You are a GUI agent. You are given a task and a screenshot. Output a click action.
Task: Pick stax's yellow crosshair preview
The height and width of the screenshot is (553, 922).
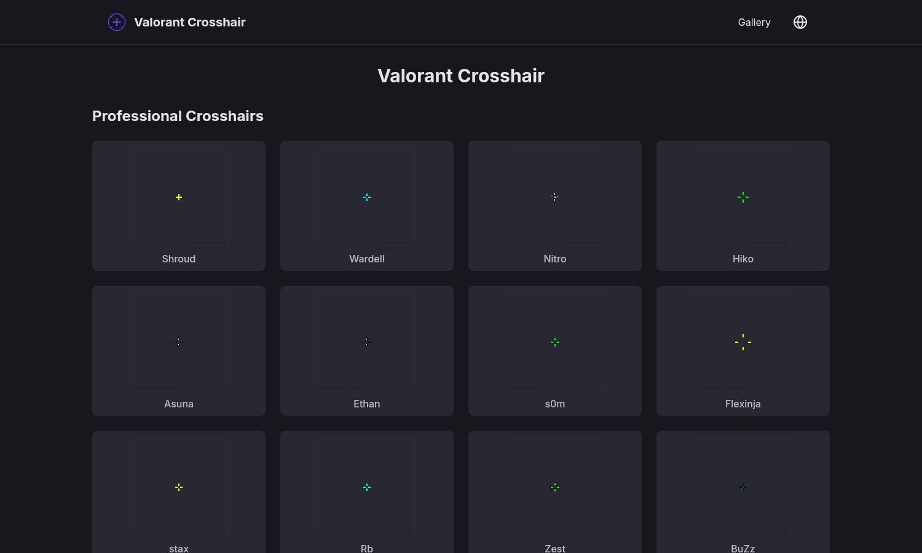pos(179,487)
